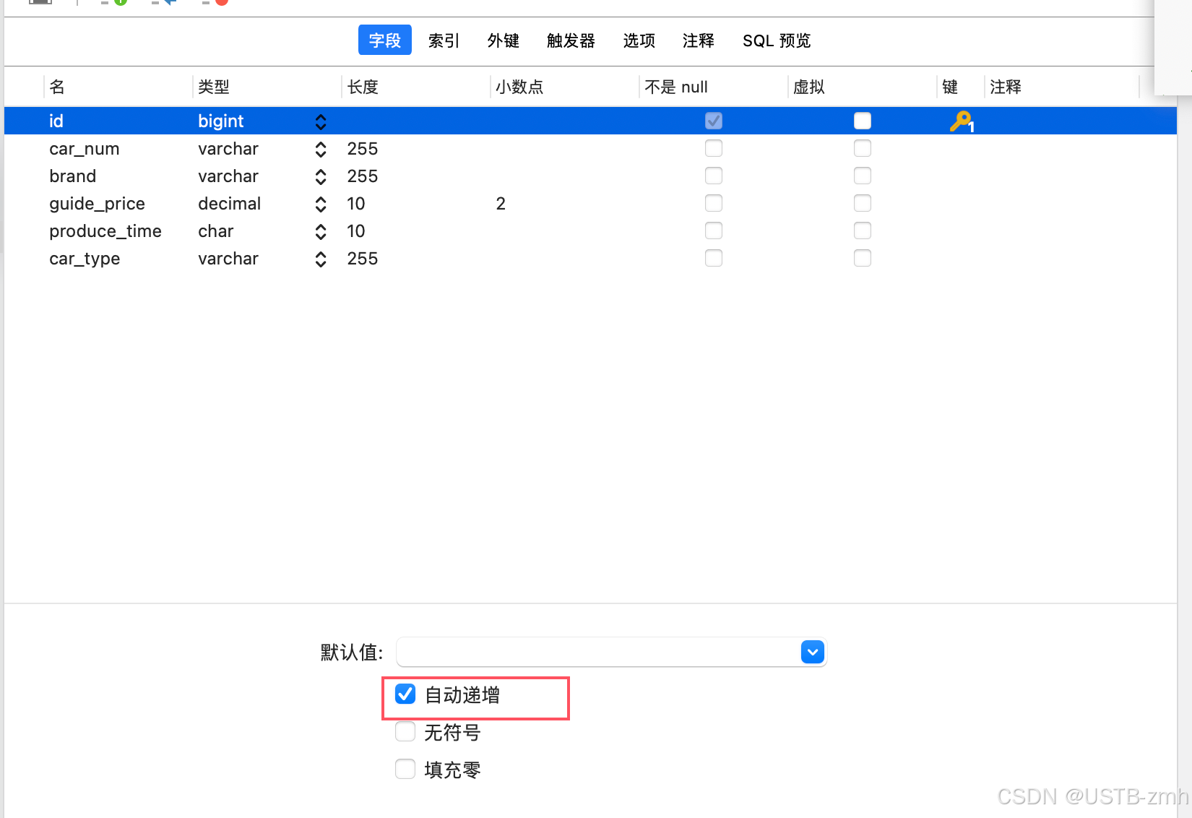Select the car_type field name
Viewport: 1192px width, 818px height.
85,259
